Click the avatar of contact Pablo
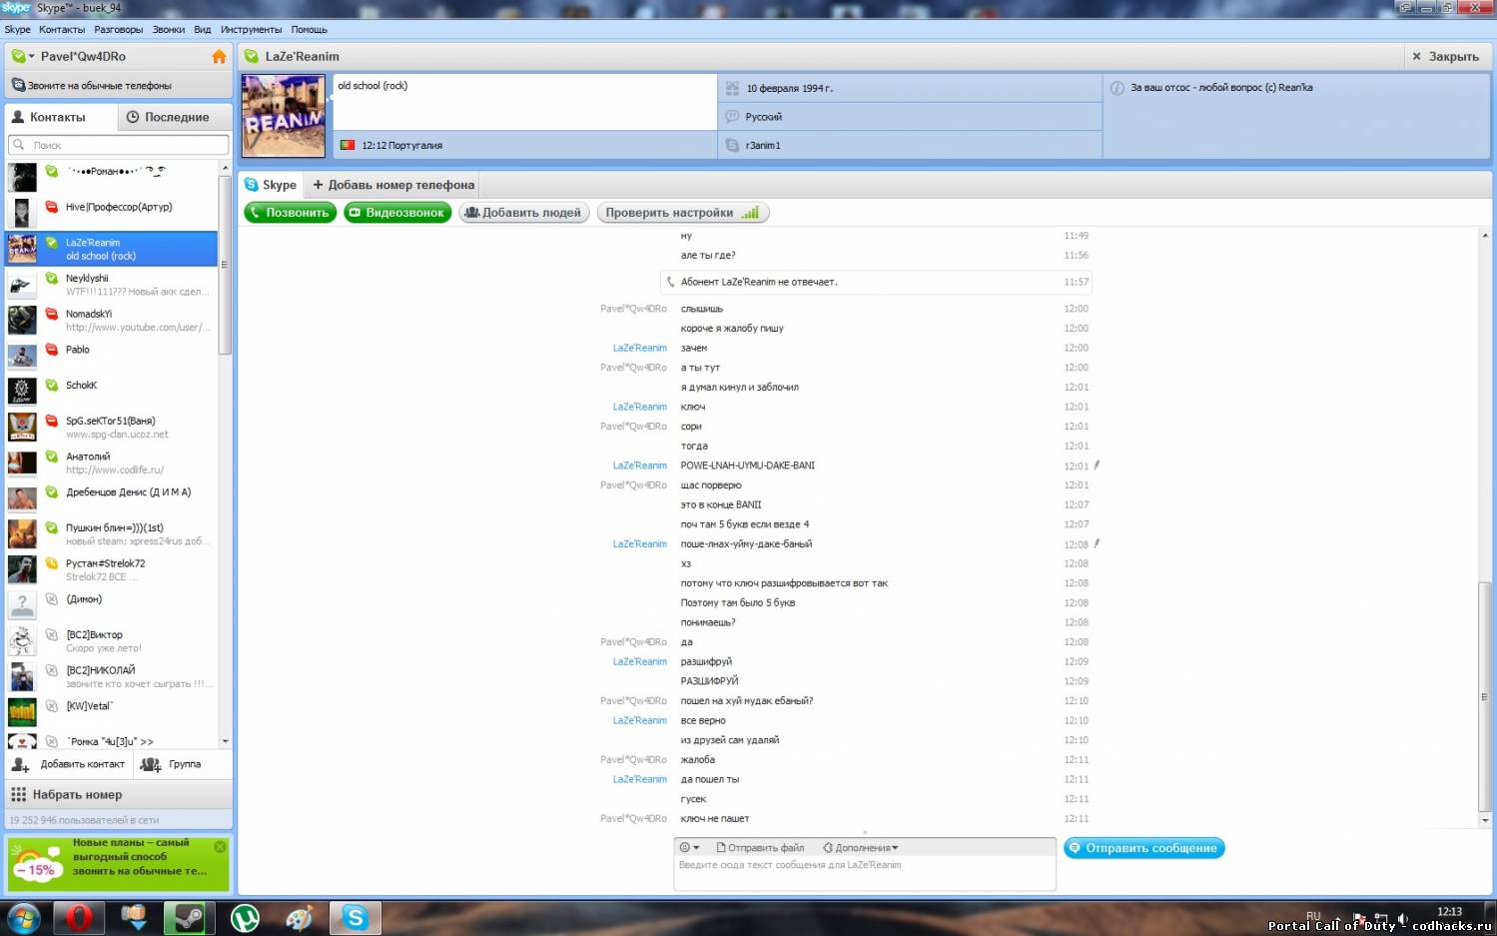The height and width of the screenshot is (936, 1497). (22, 356)
